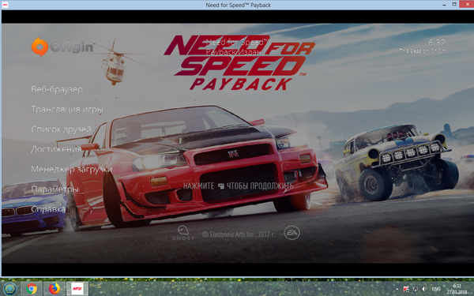Click the Origin logo in the overlay
The height and width of the screenshot is (296, 474).
pyautogui.click(x=63, y=47)
